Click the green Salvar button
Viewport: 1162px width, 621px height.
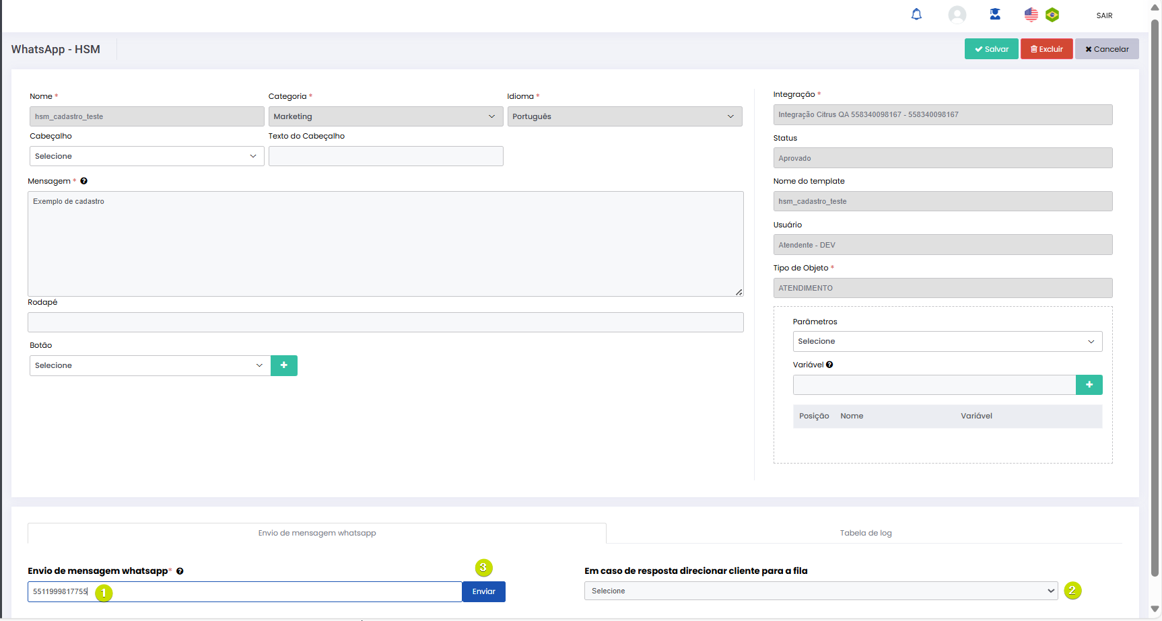(991, 49)
